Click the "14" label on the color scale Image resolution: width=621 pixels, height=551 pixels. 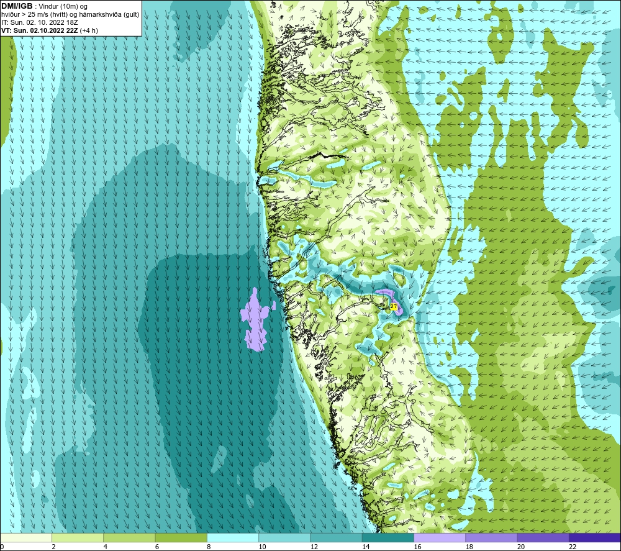pos(366,547)
